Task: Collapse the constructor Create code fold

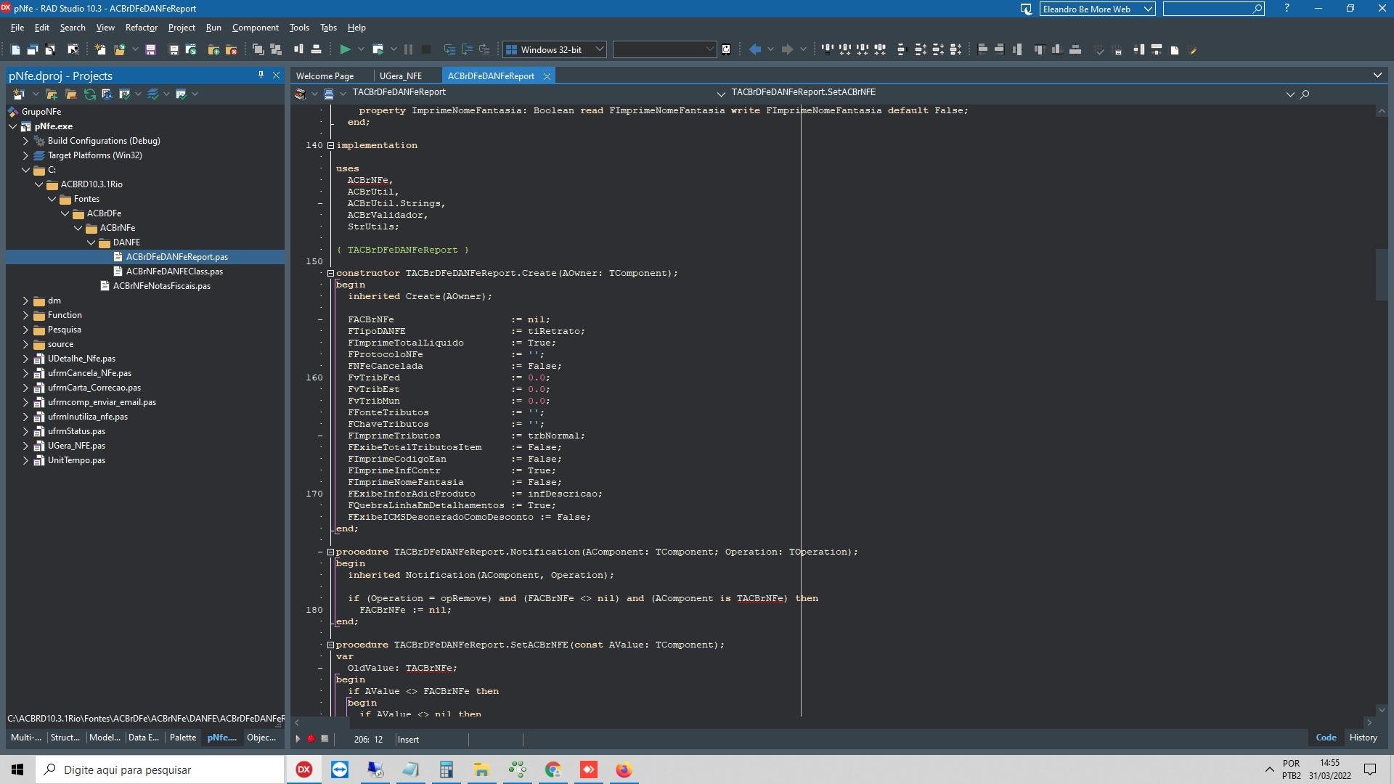Action: [330, 273]
